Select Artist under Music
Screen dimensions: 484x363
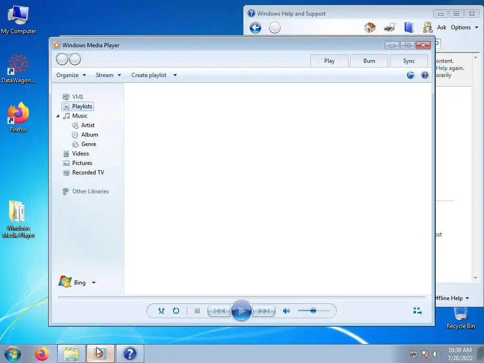pos(83,125)
